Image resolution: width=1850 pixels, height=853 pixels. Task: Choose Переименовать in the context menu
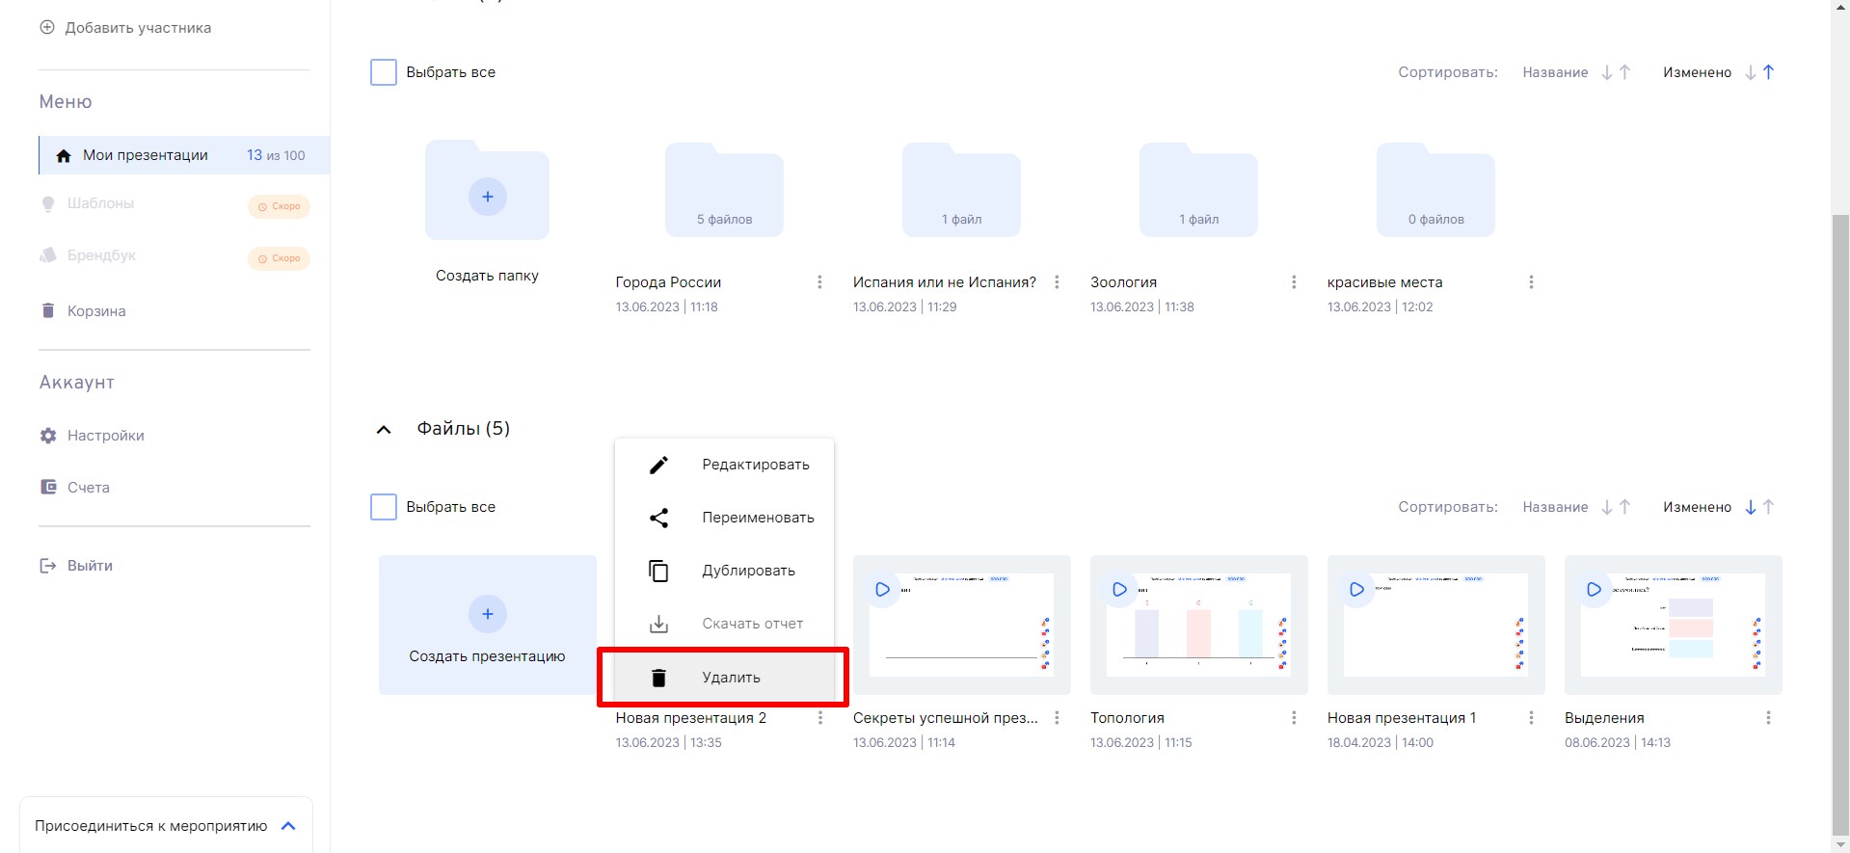pyautogui.click(x=724, y=518)
